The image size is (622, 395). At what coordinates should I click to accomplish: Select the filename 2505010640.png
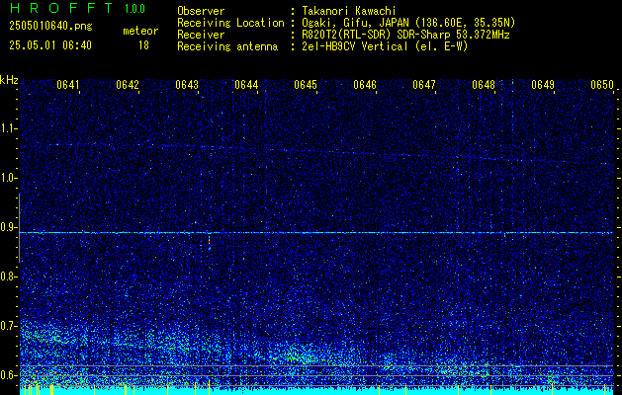(x=50, y=27)
